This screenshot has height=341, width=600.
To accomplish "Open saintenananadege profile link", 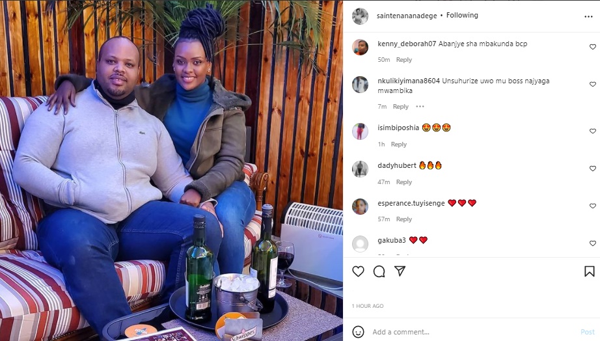I will [407, 16].
